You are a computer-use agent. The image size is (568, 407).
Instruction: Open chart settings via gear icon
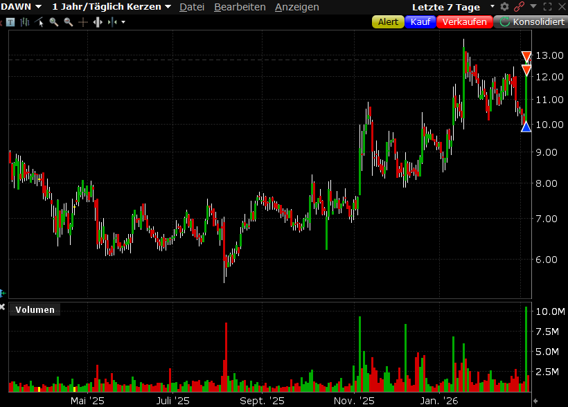(504, 6)
